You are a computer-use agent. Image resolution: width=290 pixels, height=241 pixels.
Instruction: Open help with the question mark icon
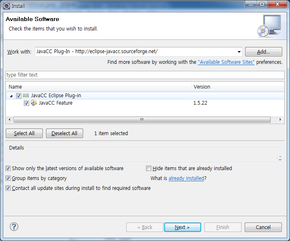tap(14, 227)
